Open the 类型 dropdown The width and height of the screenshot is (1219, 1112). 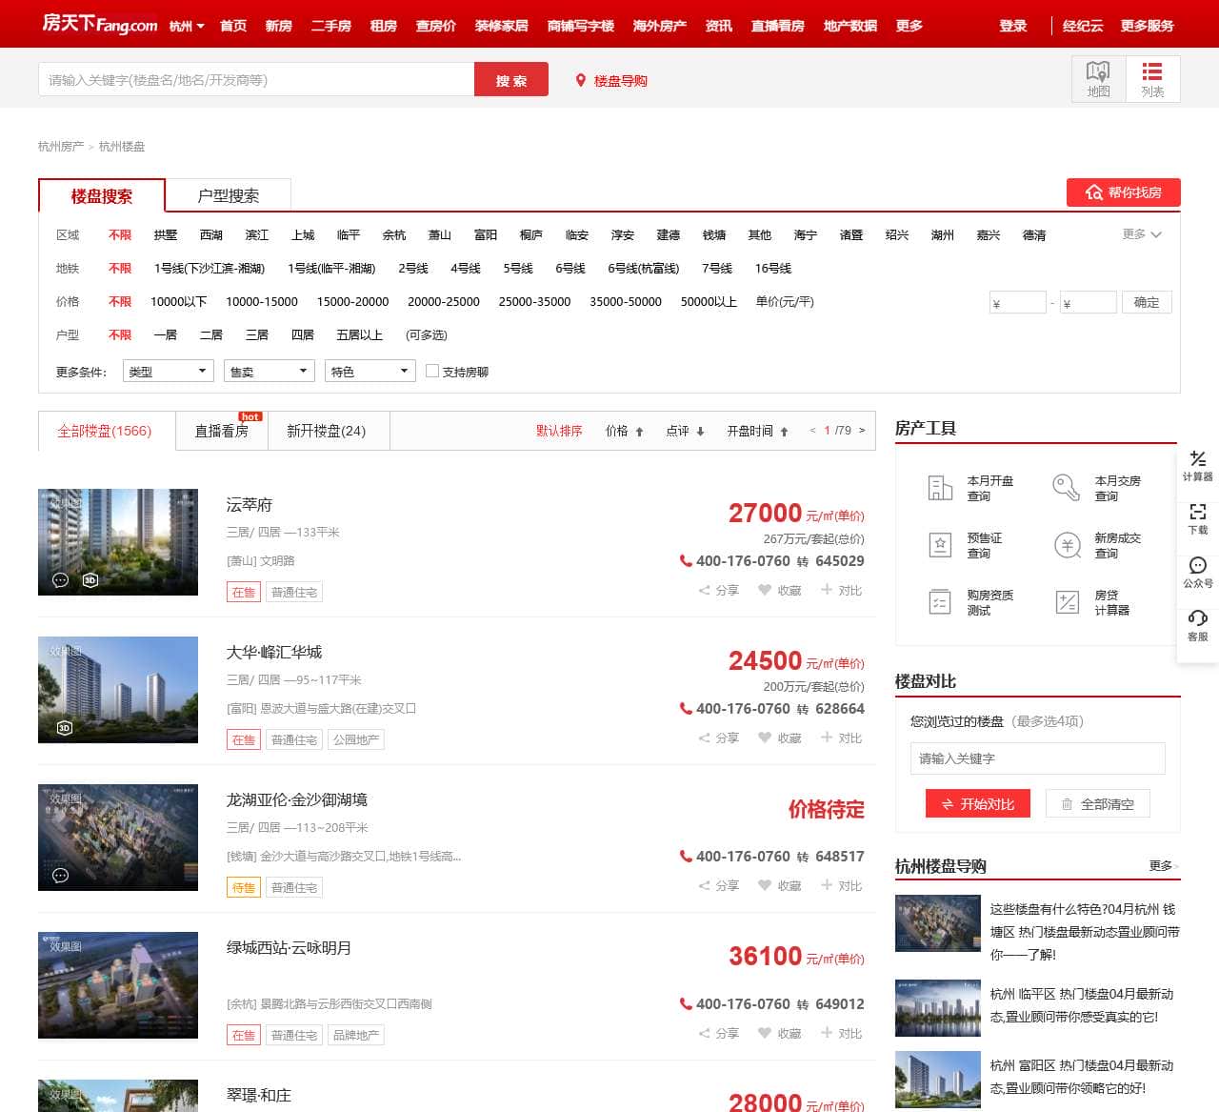168,371
